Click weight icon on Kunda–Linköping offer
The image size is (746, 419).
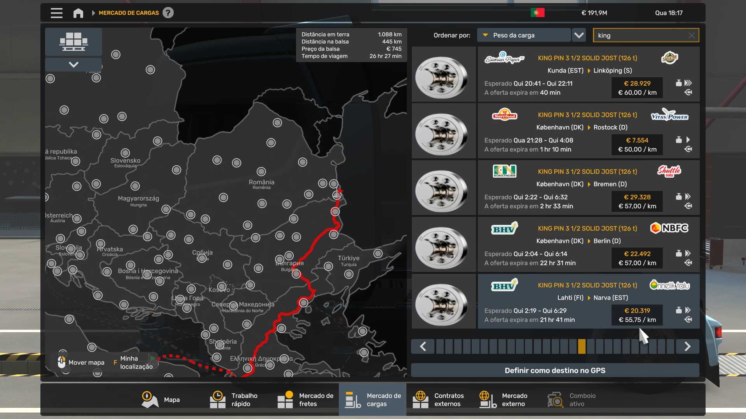(678, 83)
